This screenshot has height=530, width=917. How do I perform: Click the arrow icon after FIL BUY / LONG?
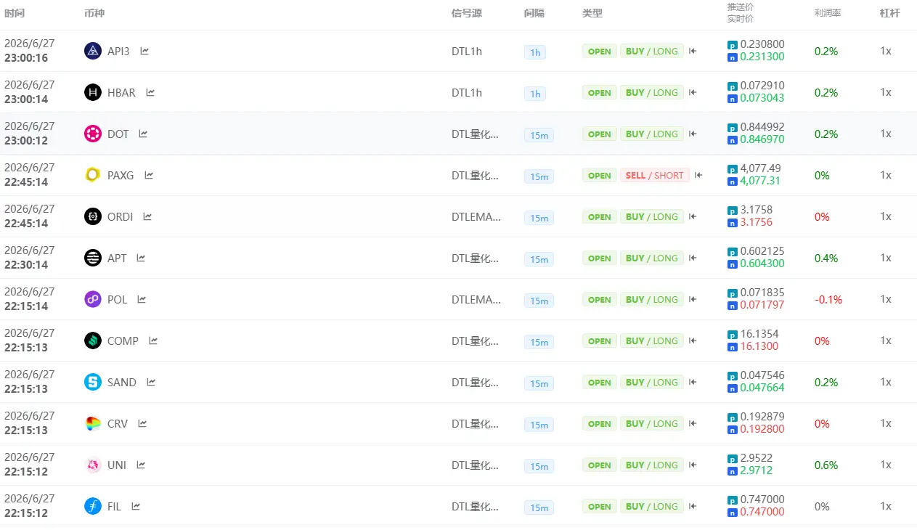click(693, 506)
